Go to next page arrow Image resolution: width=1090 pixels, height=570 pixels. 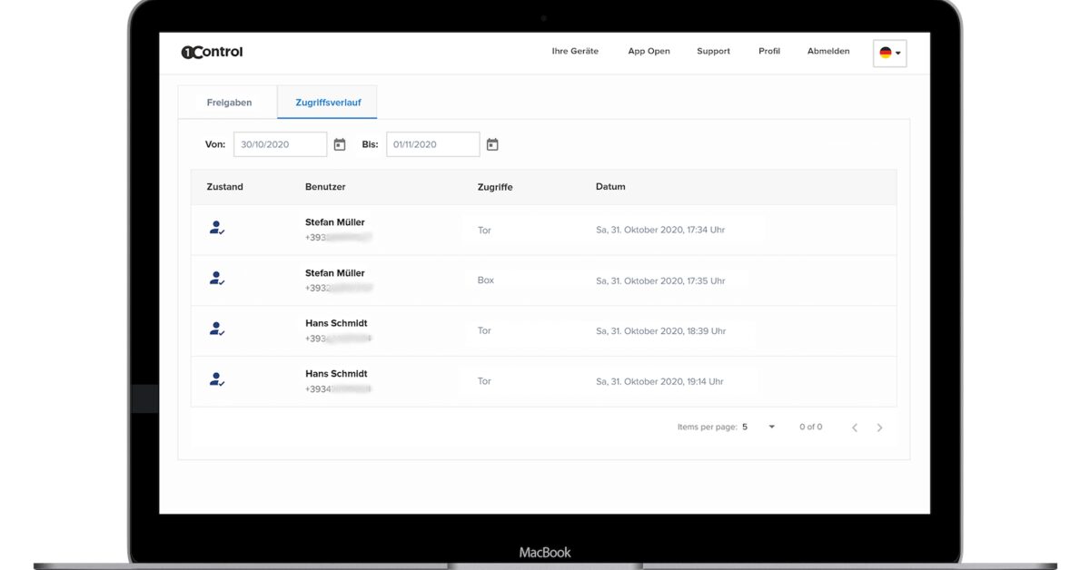point(879,427)
